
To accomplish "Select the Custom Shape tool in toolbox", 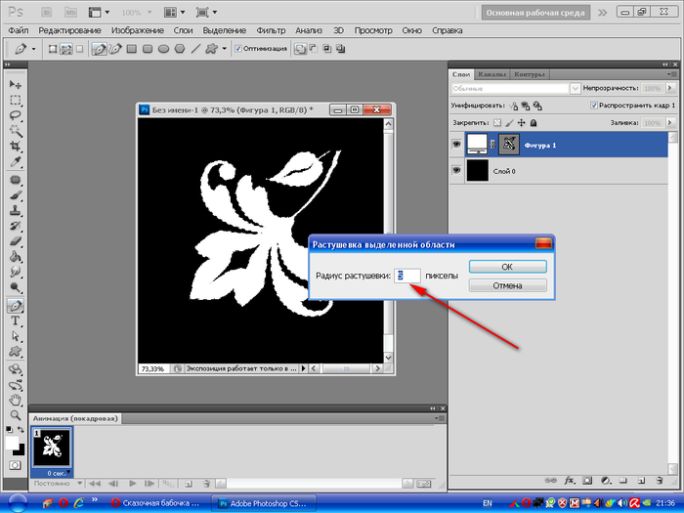I will (16, 352).
